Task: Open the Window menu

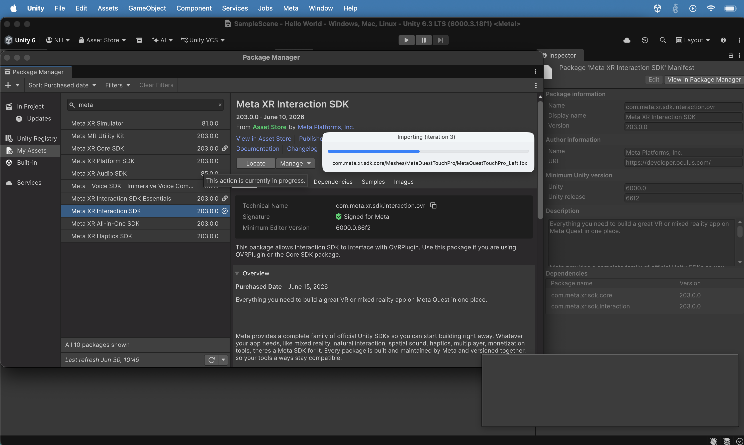Action: pos(320,8)
